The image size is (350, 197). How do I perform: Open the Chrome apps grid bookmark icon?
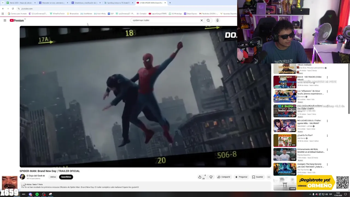[x=3, y=13]
